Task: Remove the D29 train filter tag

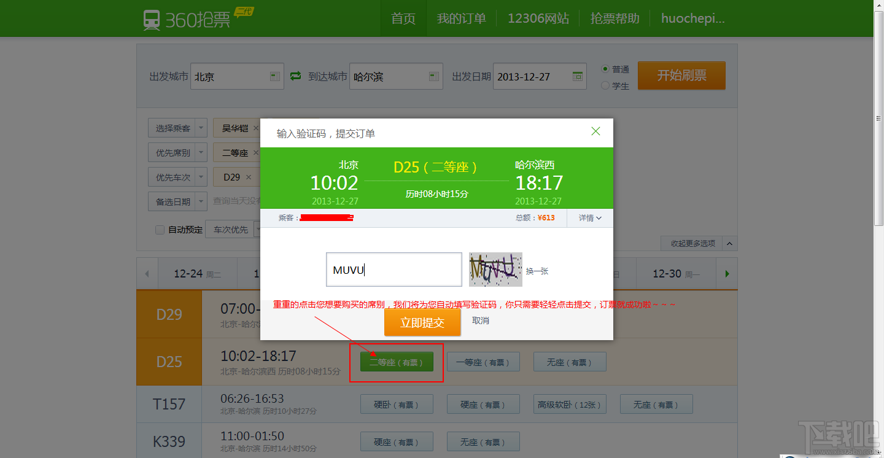Action: point(249,177)
